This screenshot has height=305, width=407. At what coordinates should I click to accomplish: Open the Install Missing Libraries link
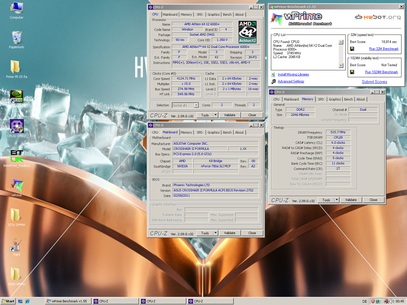[x=293, y=75]
